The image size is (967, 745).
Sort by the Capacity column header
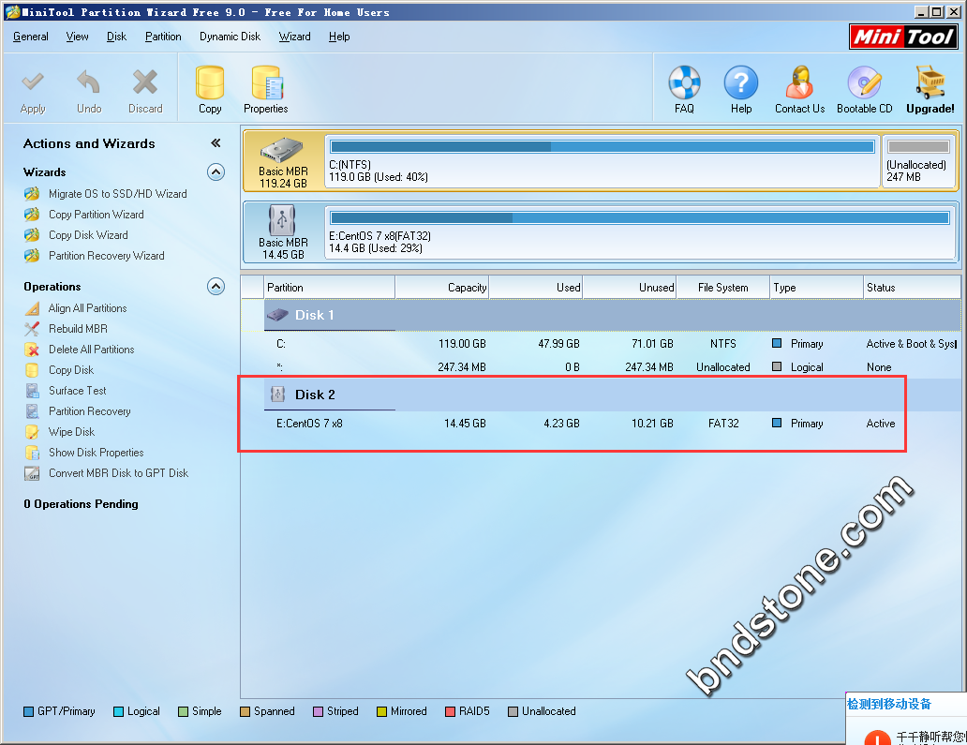442,288
